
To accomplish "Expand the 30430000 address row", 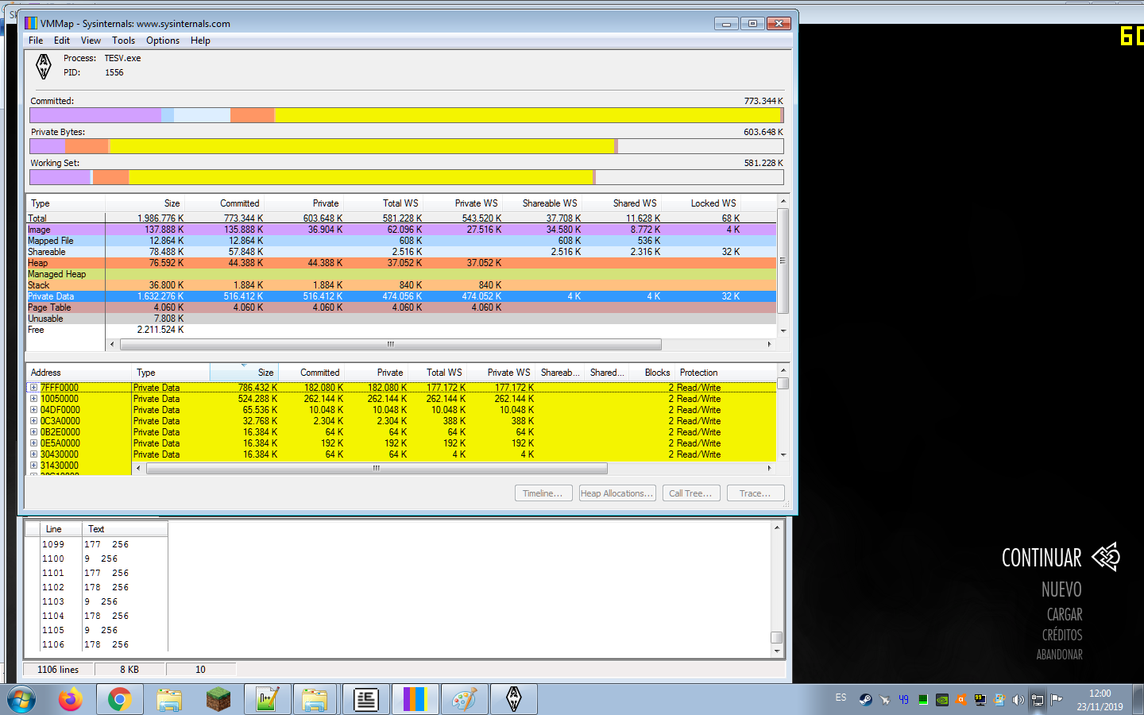I will tap(33, 454).
